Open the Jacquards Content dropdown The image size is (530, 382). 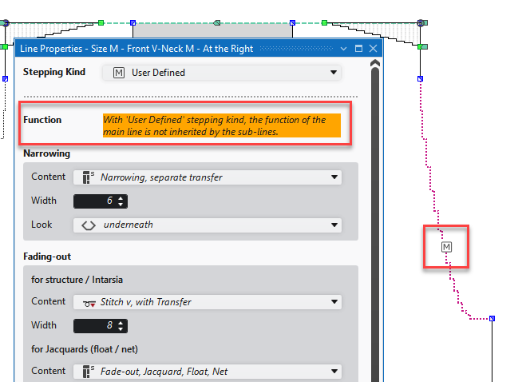tap(334, 372)
